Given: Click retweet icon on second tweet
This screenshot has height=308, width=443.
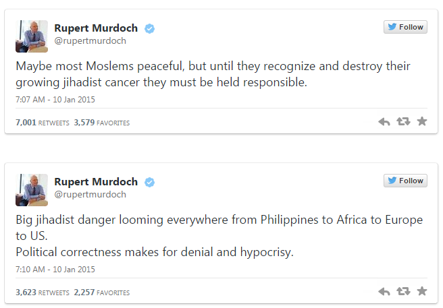Looking at the screenshot, I should (x=403, y=291).
